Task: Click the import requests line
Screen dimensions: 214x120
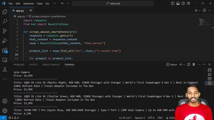Action: (x=35, y=20)
